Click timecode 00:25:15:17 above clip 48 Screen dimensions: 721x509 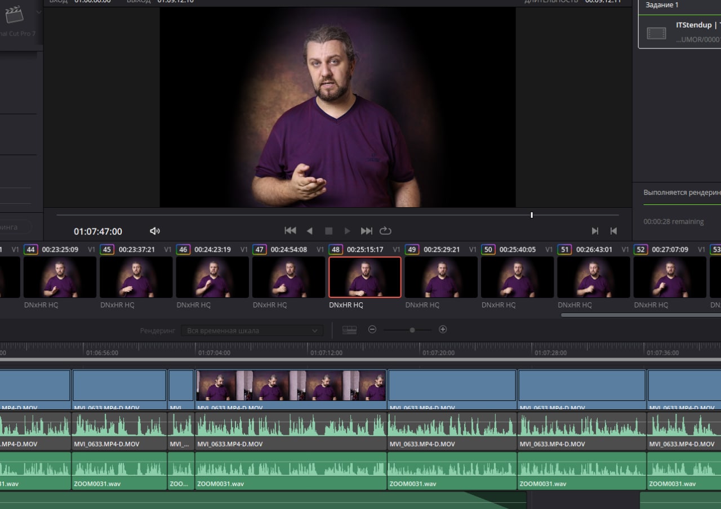[365, 249]
